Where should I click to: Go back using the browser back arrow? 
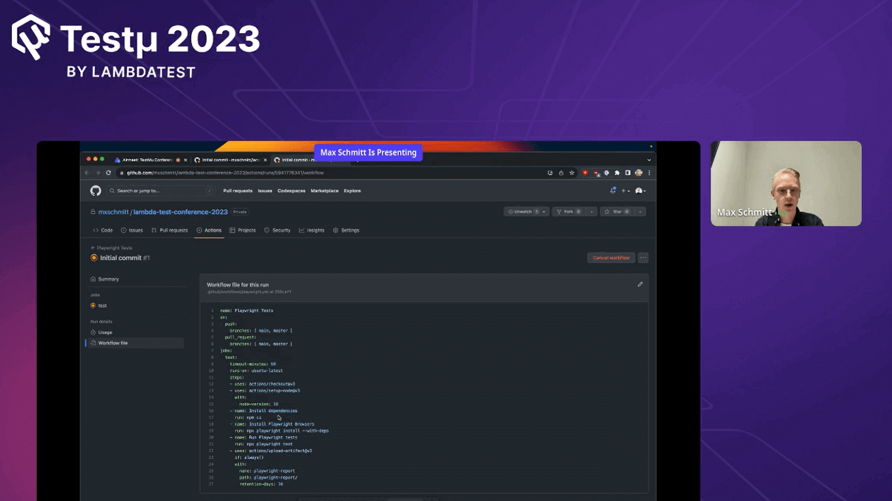87,173
